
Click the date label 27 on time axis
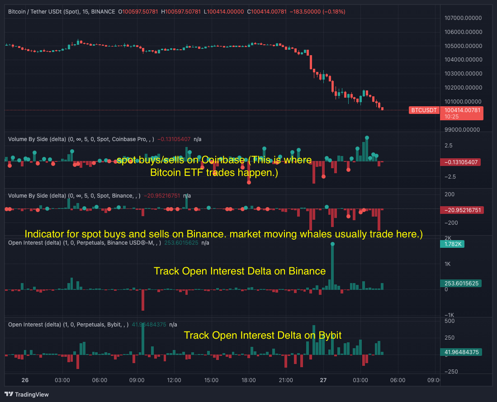[x=323, y=380]
